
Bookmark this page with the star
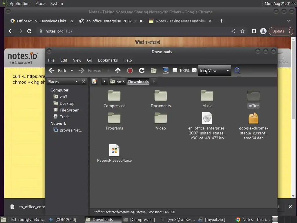click(x=242, y=31)
